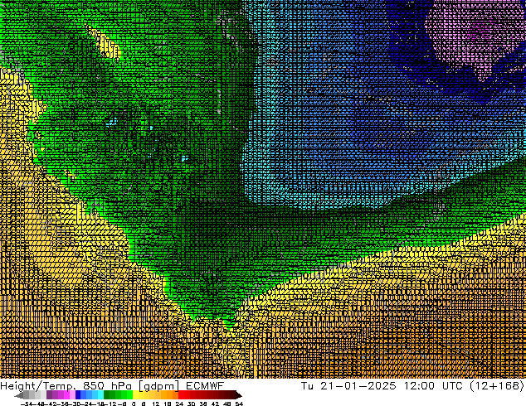Click the grey left arrow end of color scale

(19, 395)
